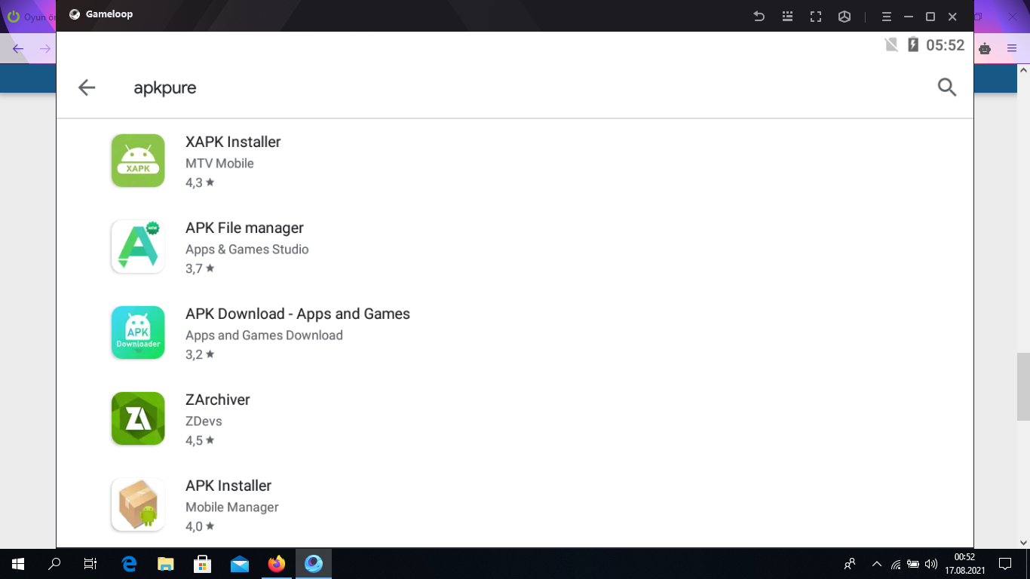This screenshot has height=579, width=1030.
Task: Click the 4,5 star rating of ZArchiver
Action: pyautogui.click(x=200, y=440)
